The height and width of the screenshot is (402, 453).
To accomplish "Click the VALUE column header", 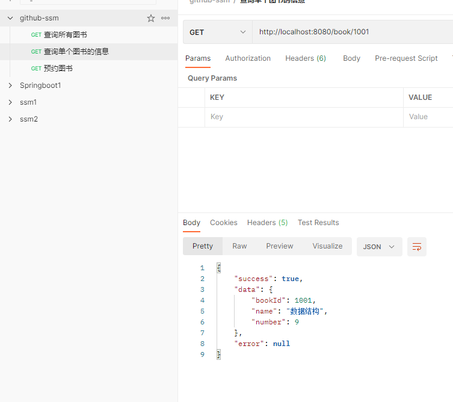I will pyautogui.click(x=420, y=97).
